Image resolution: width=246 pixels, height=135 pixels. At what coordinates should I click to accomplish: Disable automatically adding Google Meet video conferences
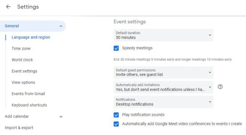pyautogui.click(x=116, y=124)
